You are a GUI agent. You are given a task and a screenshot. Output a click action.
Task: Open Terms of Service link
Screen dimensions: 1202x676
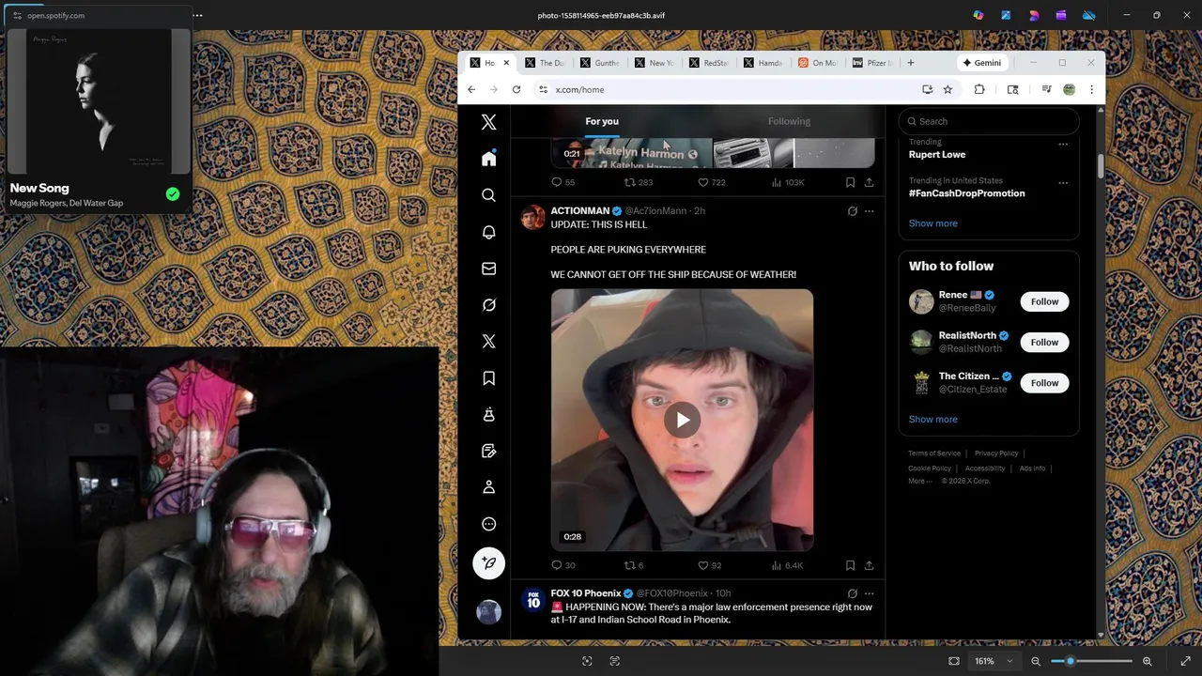pos(934,453)
